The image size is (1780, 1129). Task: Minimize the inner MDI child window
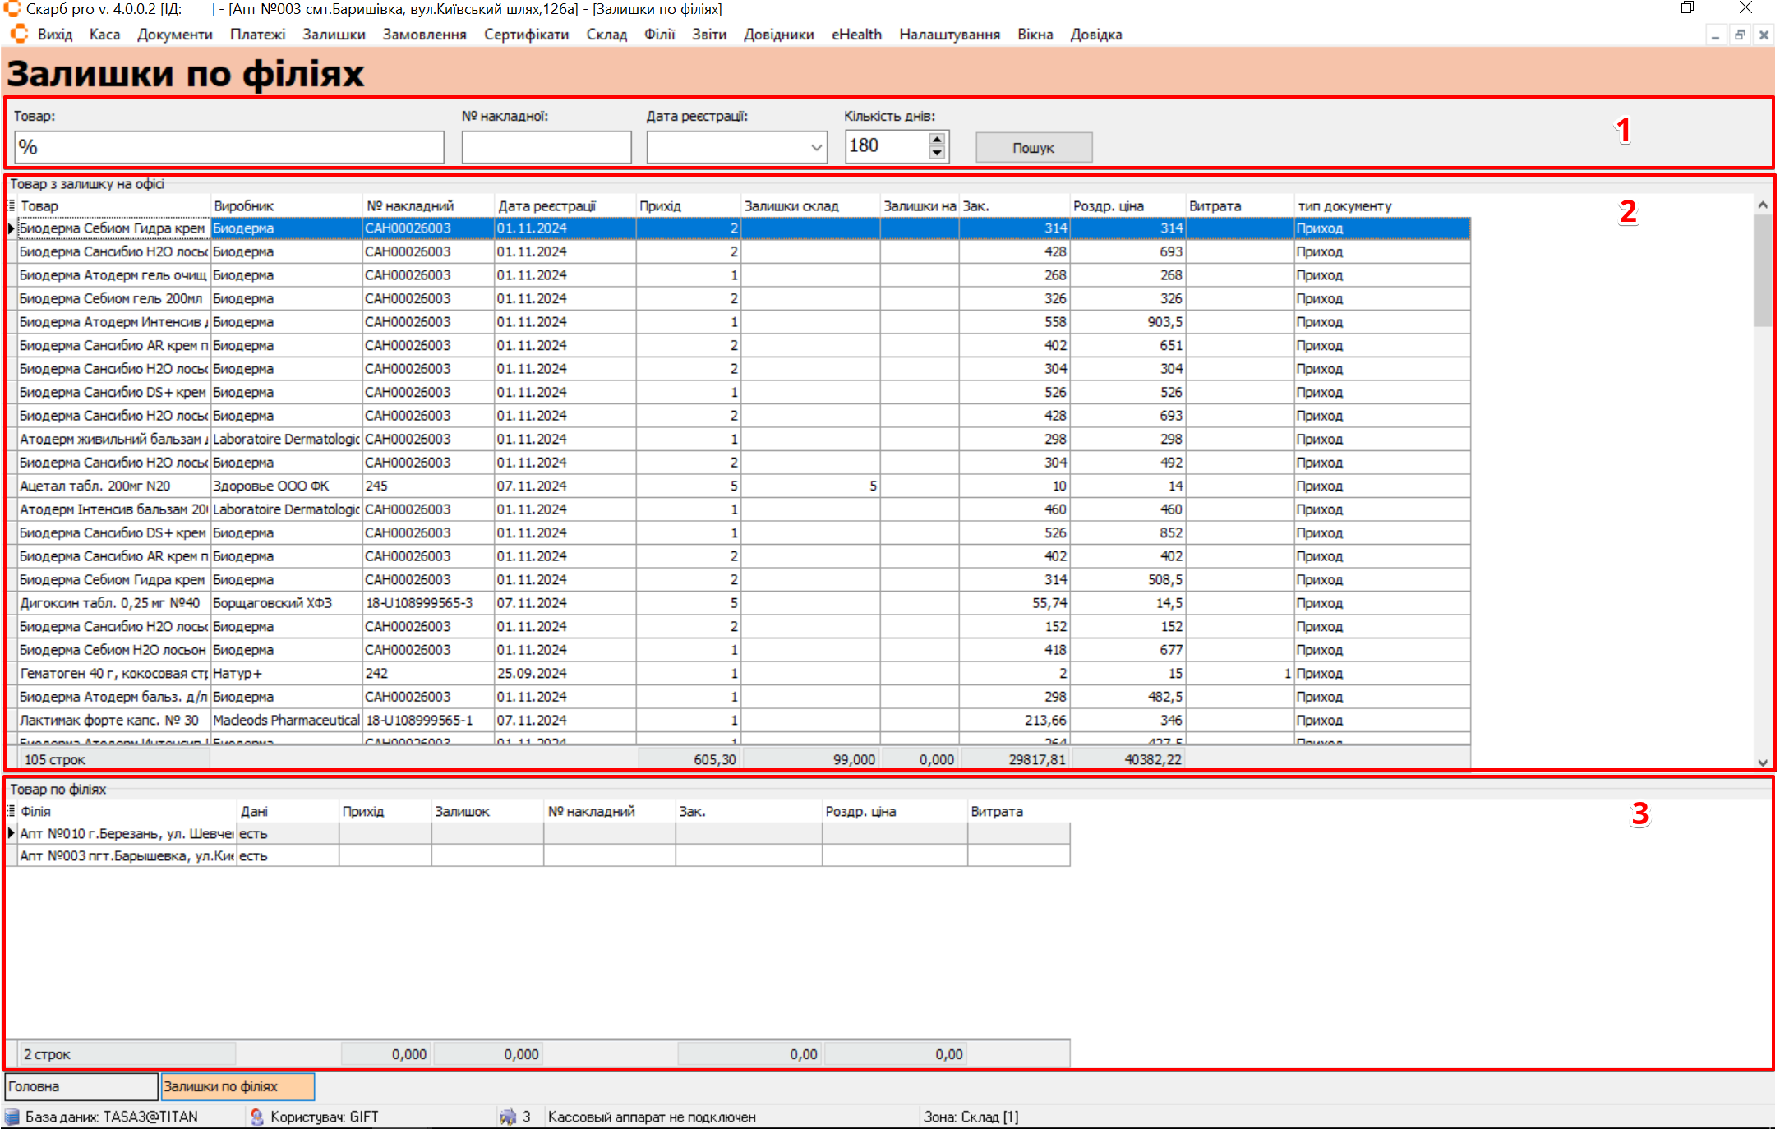click(x=1715, y=35)
